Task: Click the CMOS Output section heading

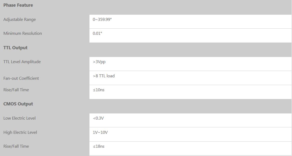Action: click(18, 104)
